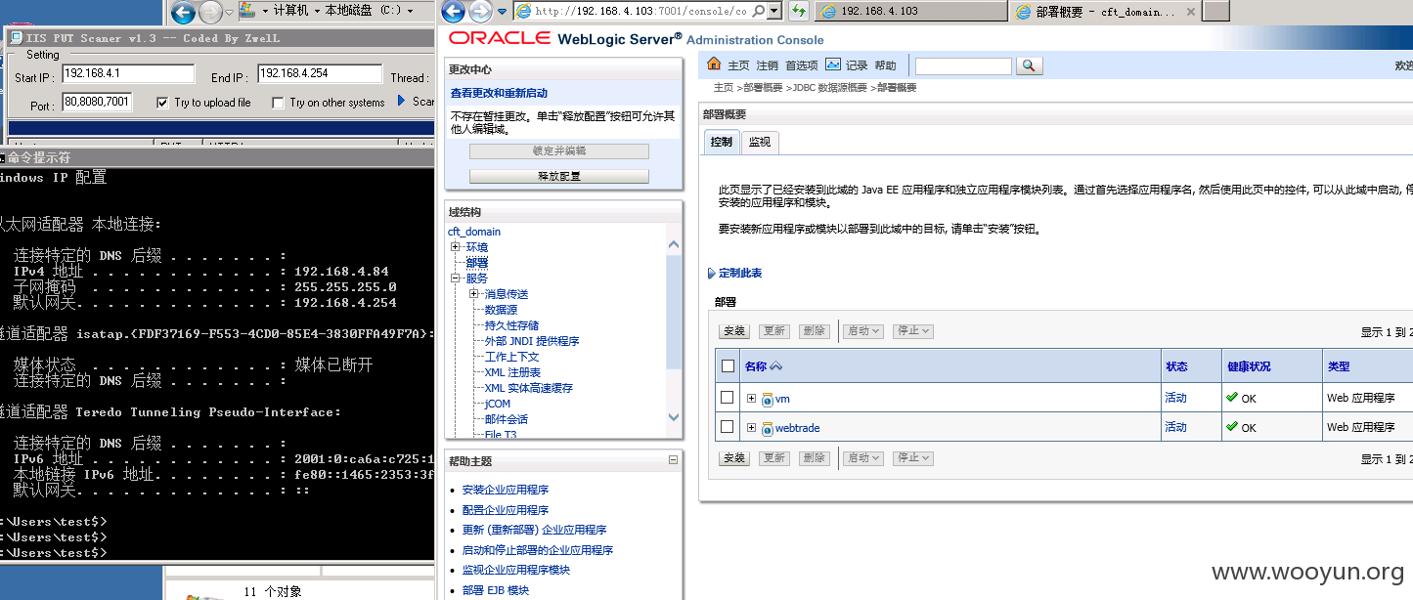Click the console search text box
1413x600 pixels.
pyautogui.click(x=963, y=65)
